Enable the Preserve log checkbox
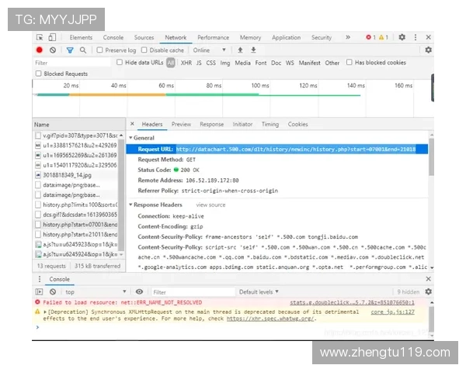Viewport: 466px width, 372px height. [100, 50]
